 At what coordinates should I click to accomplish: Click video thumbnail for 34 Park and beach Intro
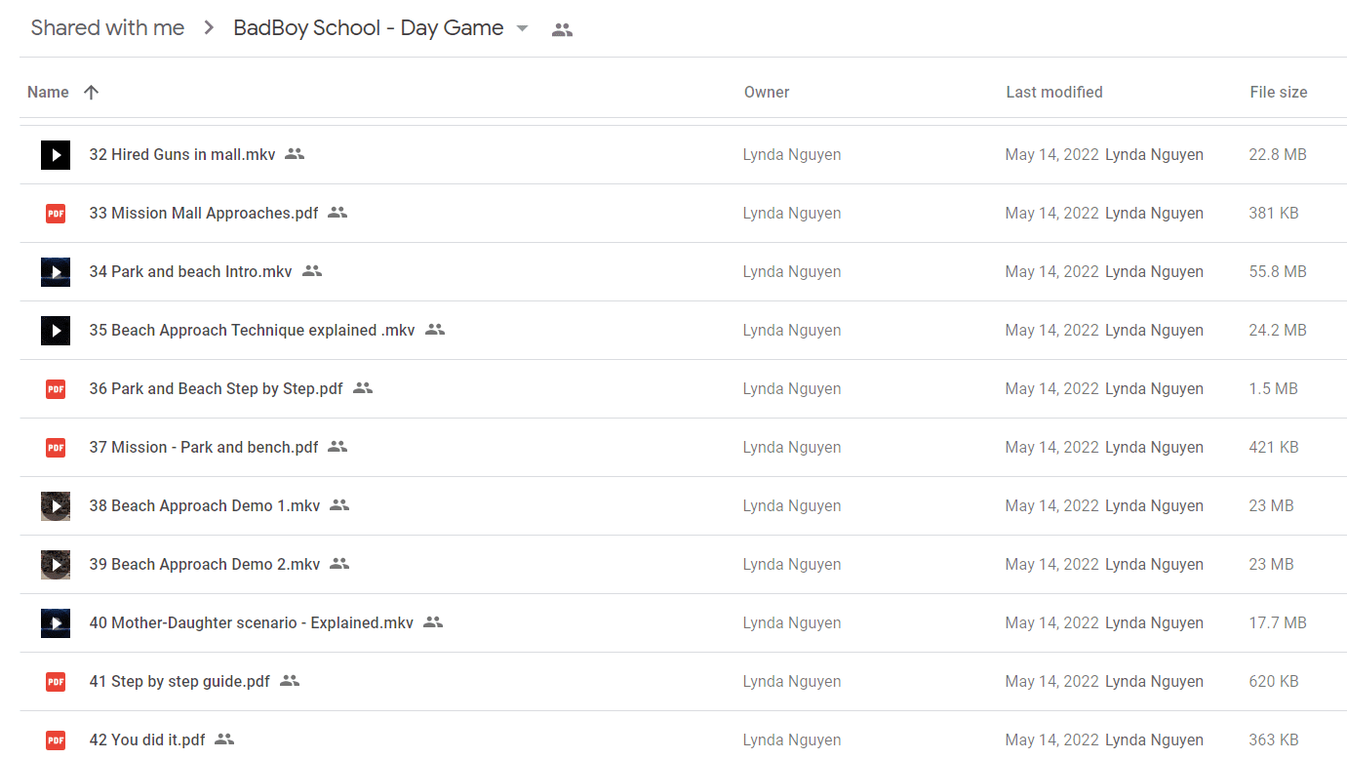pyautogui.click(x=56, y=271)
